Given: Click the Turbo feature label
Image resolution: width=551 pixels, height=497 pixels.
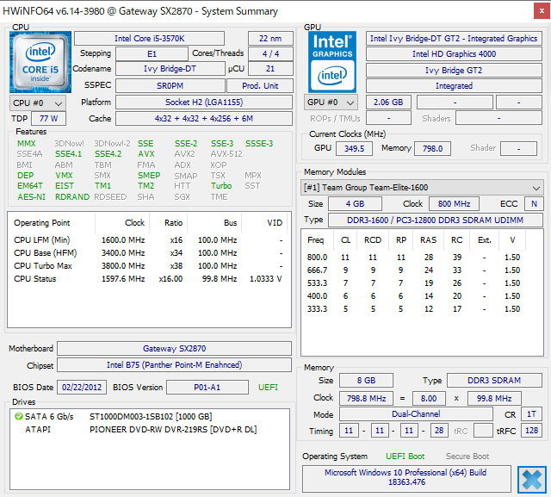Looking at the screenshot, I should 221,185.
